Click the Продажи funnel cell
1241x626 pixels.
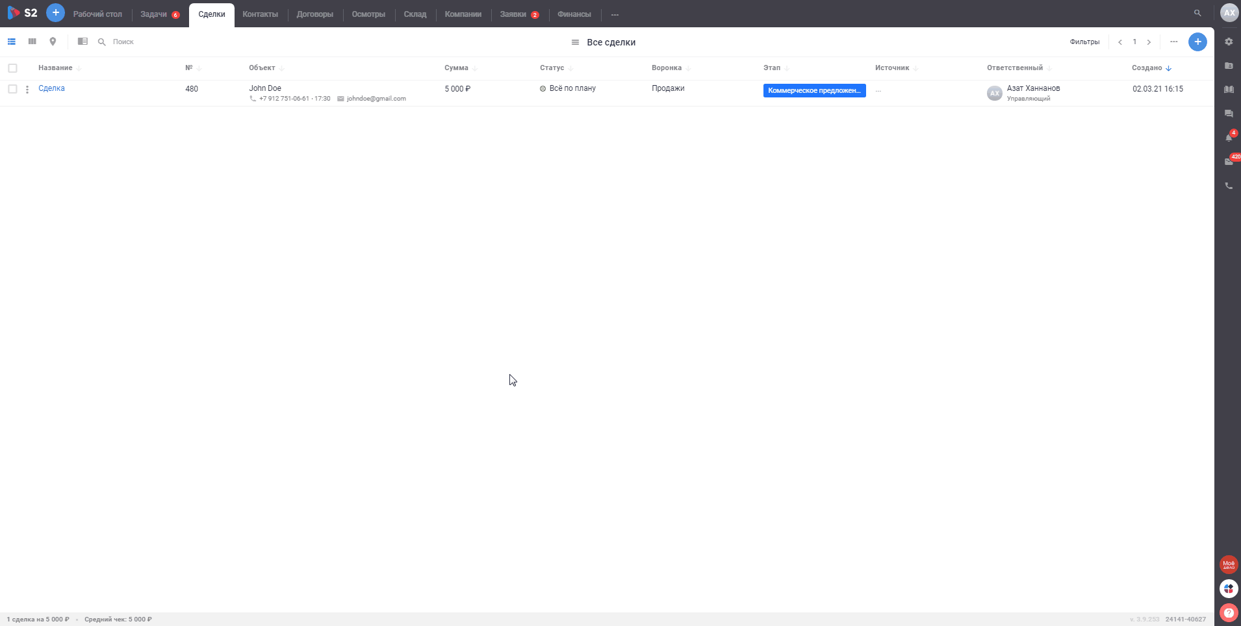point(668,88)
